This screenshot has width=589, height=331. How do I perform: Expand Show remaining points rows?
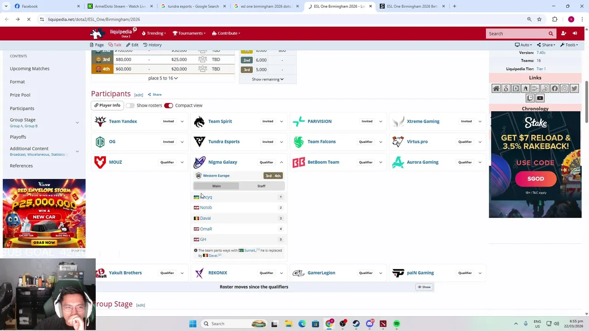267,79
